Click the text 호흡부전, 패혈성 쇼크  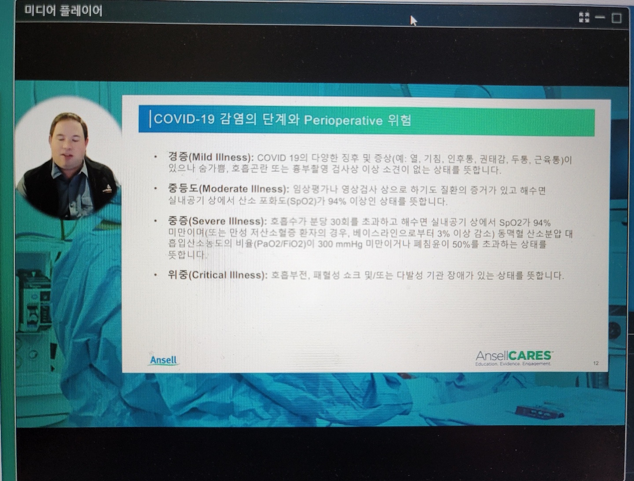click(x=316, y=275)
